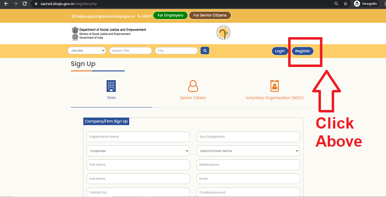Click the Organisation Name input field
The height and width of the screenshot is (197, 386).
(138, 137)
